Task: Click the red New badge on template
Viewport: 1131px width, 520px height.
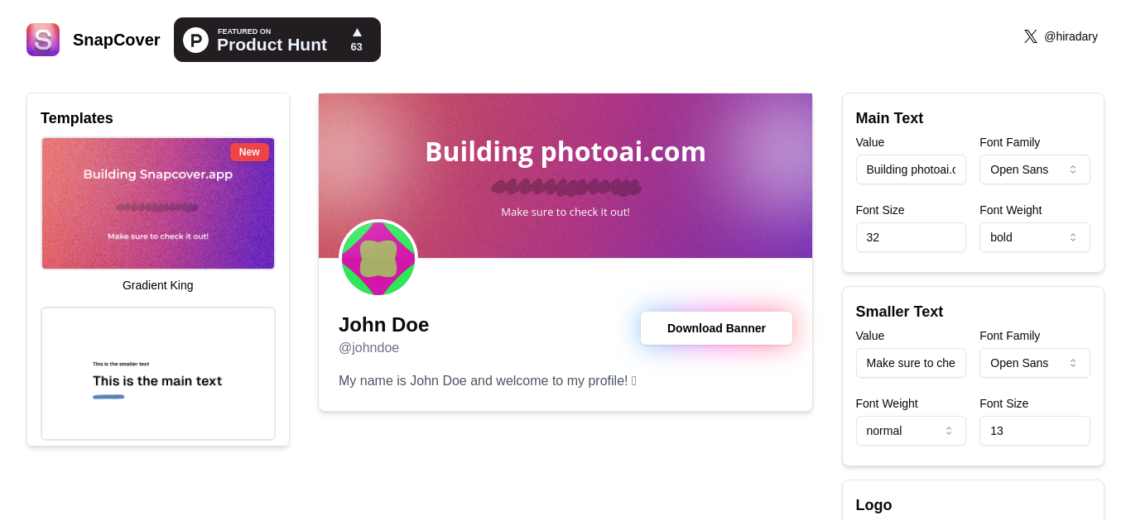Action: pos(249,152)
